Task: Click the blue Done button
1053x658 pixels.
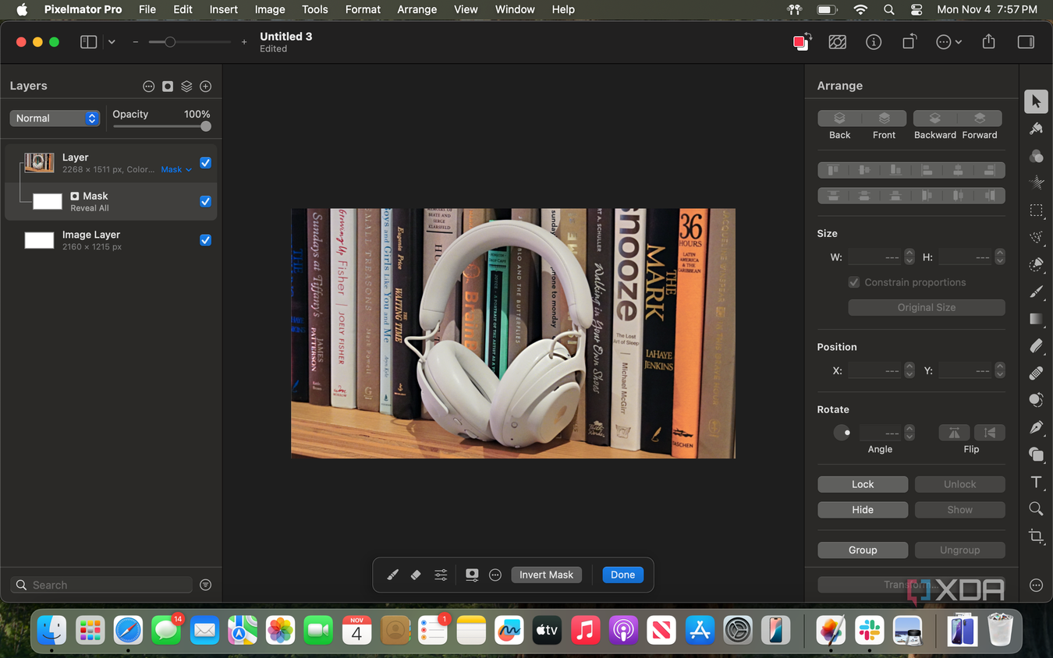Action: point(622,575)
